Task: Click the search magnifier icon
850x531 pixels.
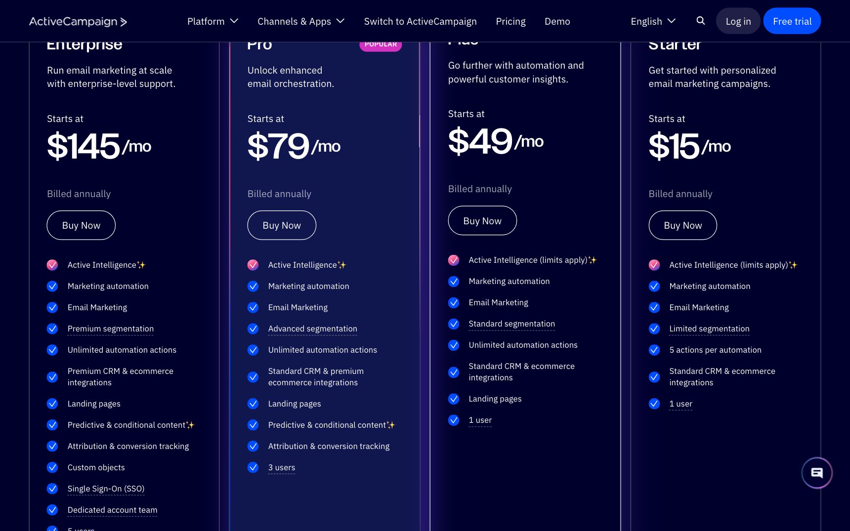Action: [x=700, y=21]
